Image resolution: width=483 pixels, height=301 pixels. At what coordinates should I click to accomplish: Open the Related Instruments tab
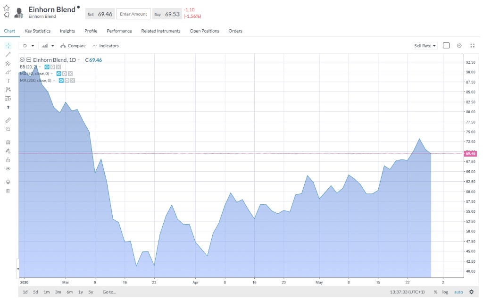160,31
